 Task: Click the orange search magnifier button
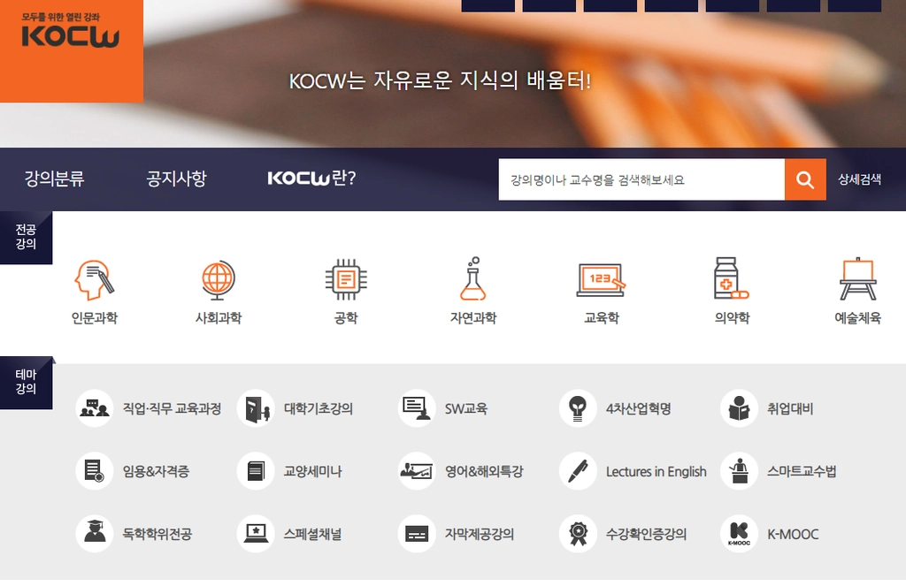(805, 179)
